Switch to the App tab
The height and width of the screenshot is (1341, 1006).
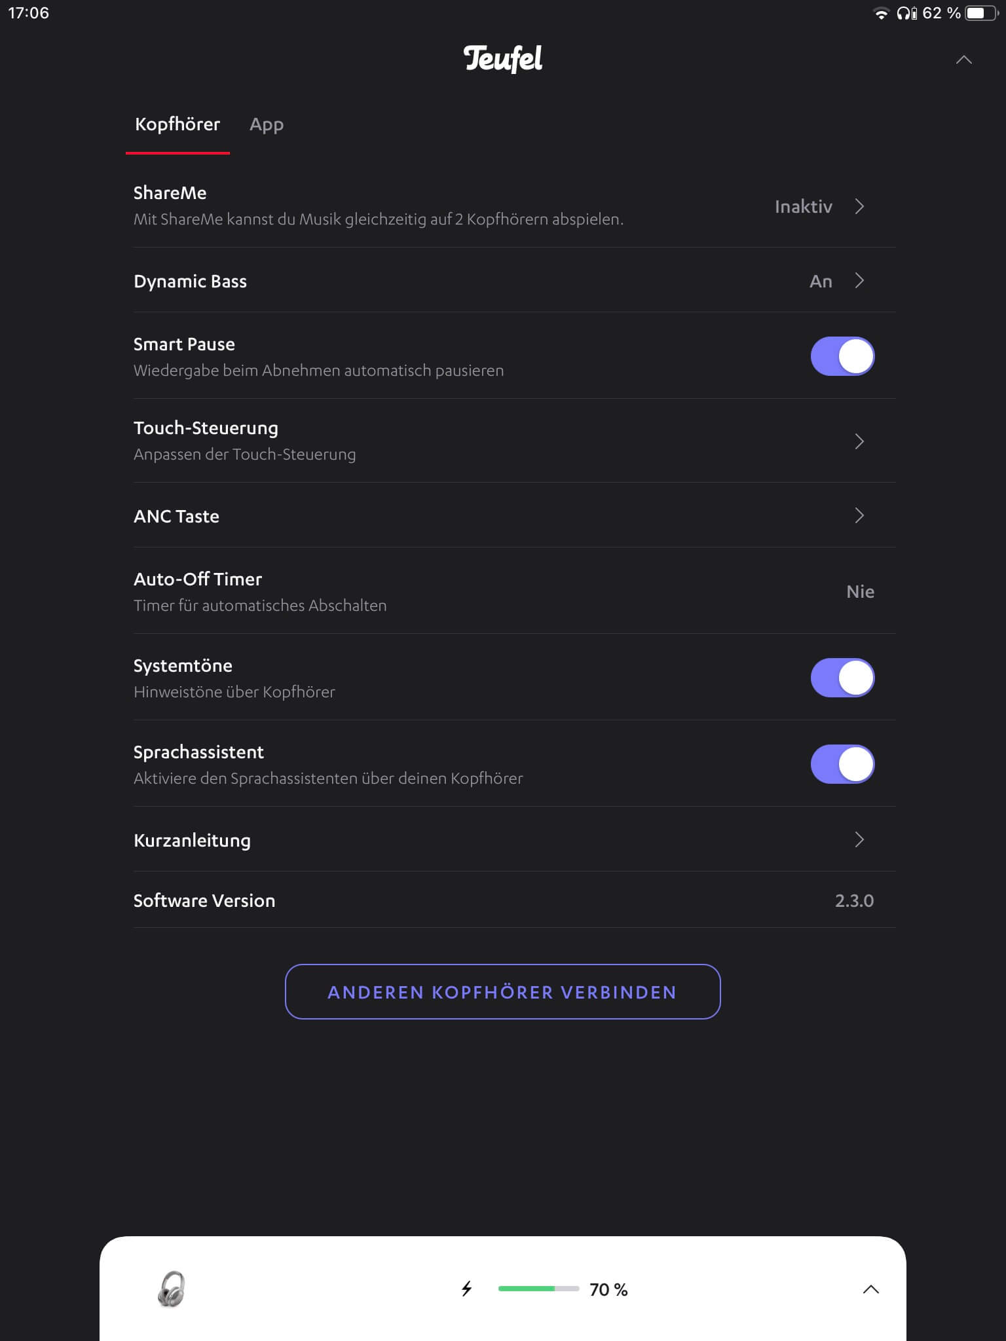[x=267, y=124]
